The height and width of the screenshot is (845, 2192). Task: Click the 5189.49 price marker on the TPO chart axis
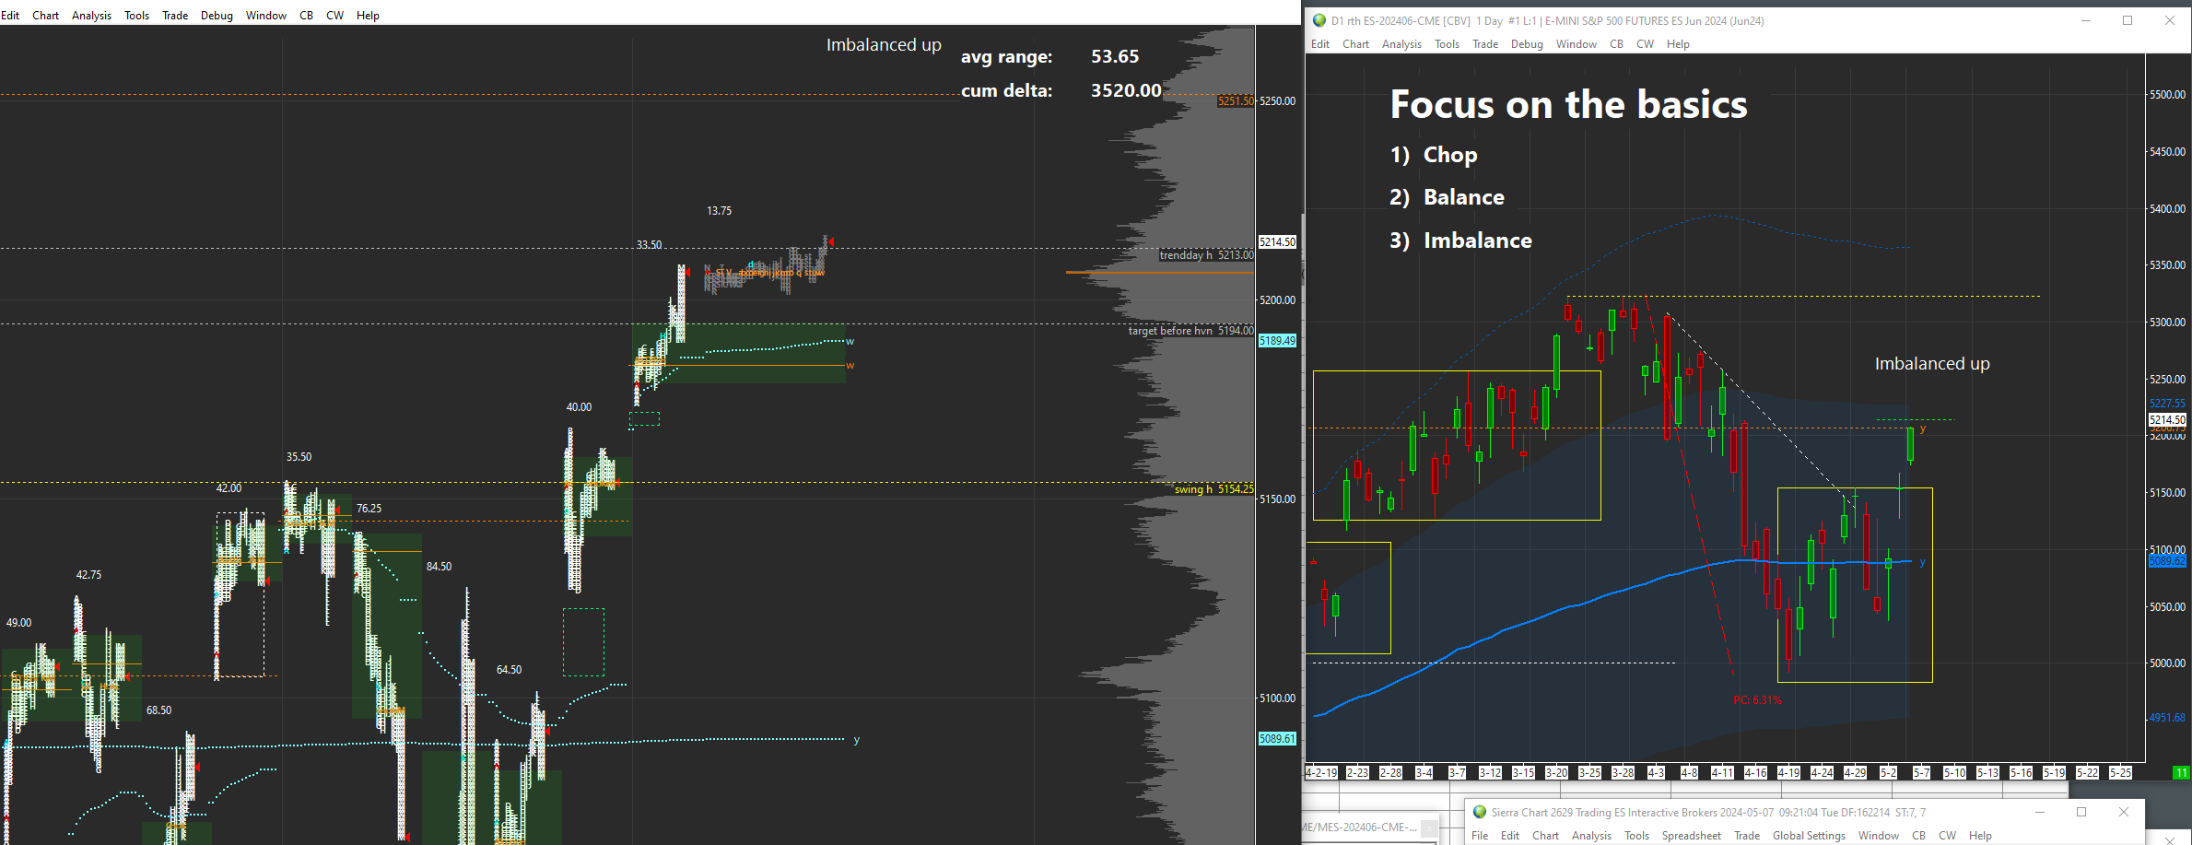click(1277, 341)
